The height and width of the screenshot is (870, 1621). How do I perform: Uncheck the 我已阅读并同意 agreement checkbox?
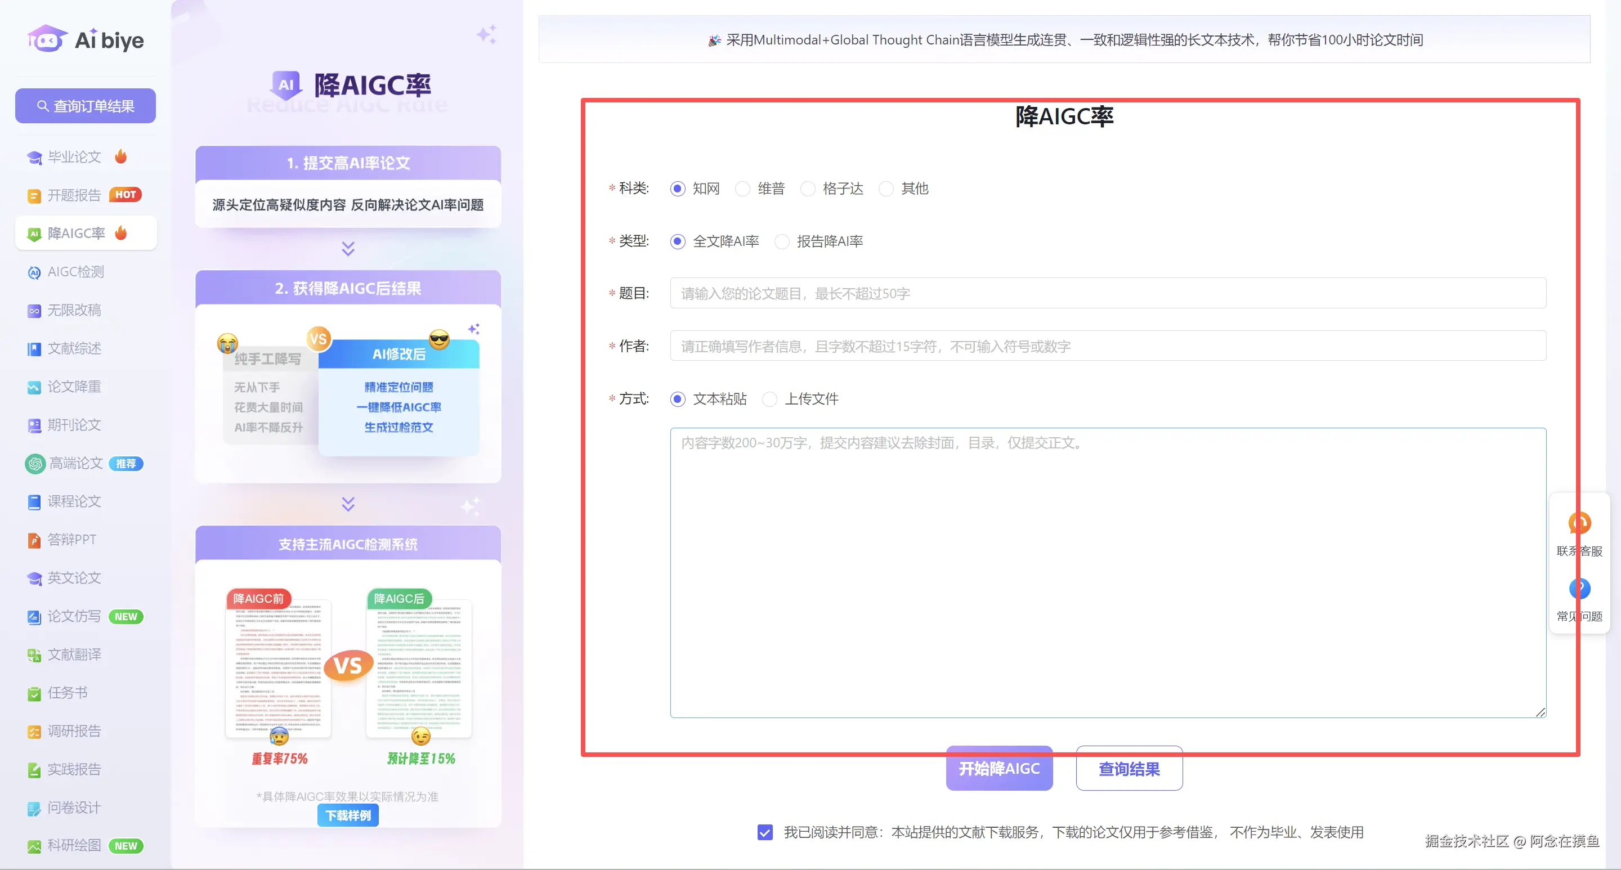coord(764,832)
